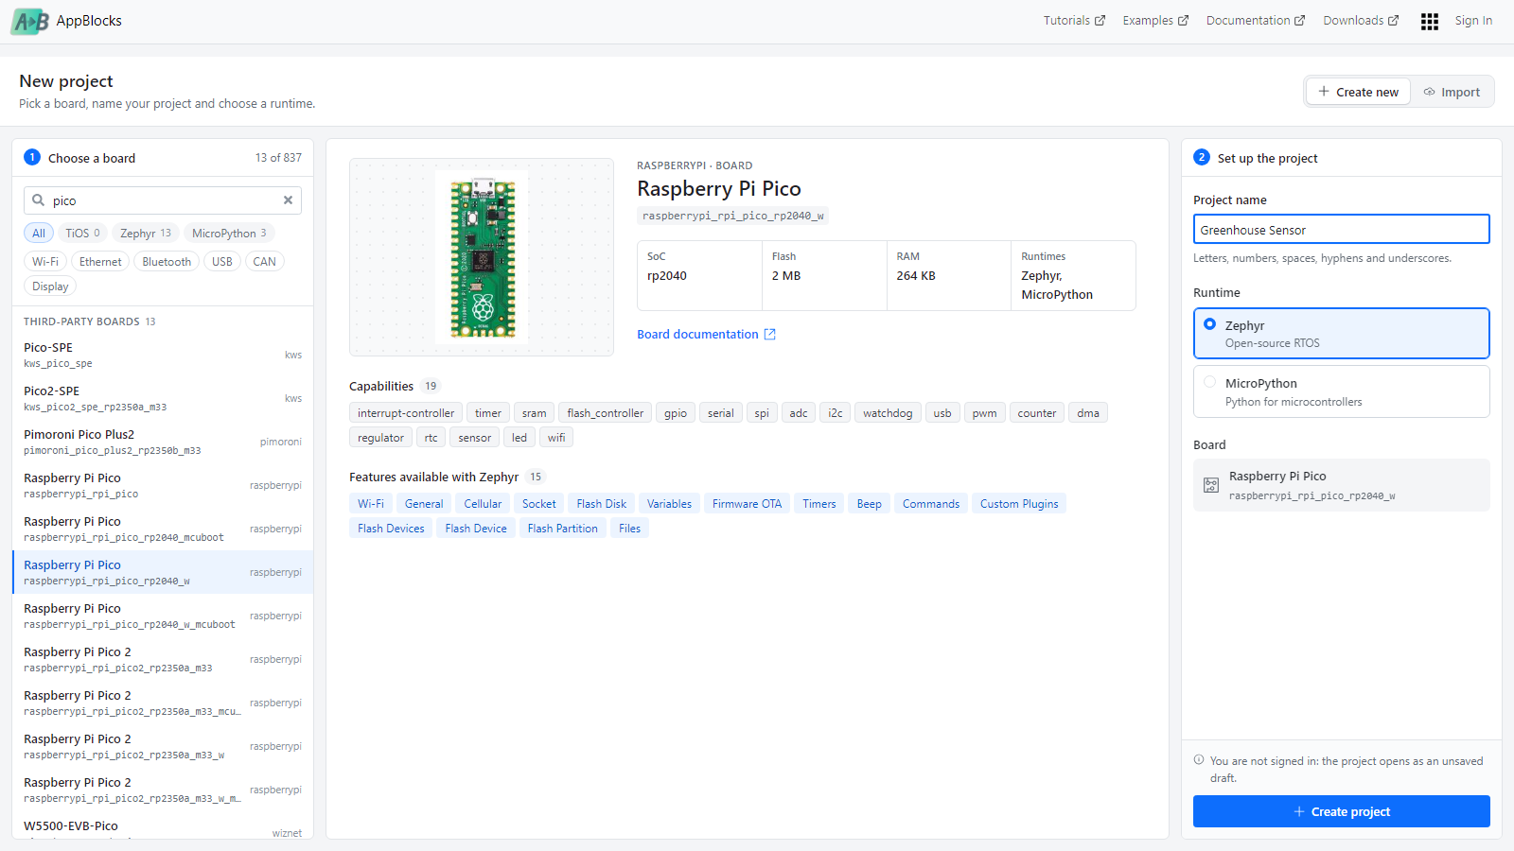
Task: Edit the Project name field
Action: tap(1342, 230)
